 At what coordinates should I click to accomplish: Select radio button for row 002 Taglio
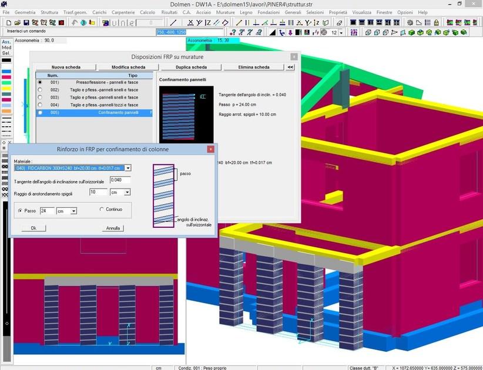point(40,90)
